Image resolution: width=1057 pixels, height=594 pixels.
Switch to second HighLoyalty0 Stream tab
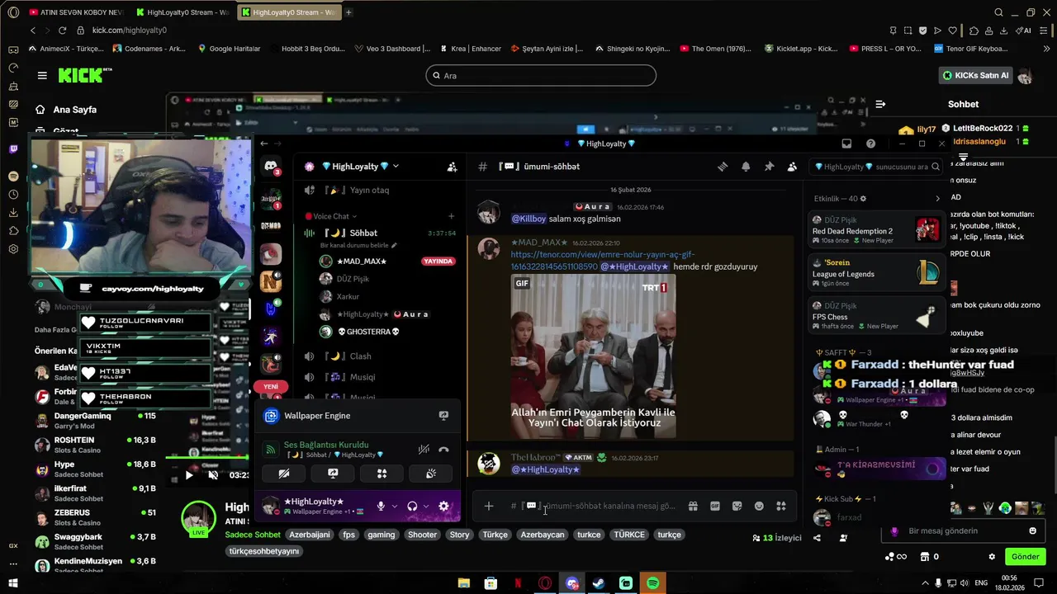[287, 12]
